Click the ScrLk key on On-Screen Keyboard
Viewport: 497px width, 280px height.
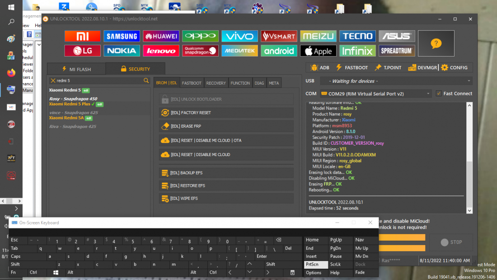(340, 265)
